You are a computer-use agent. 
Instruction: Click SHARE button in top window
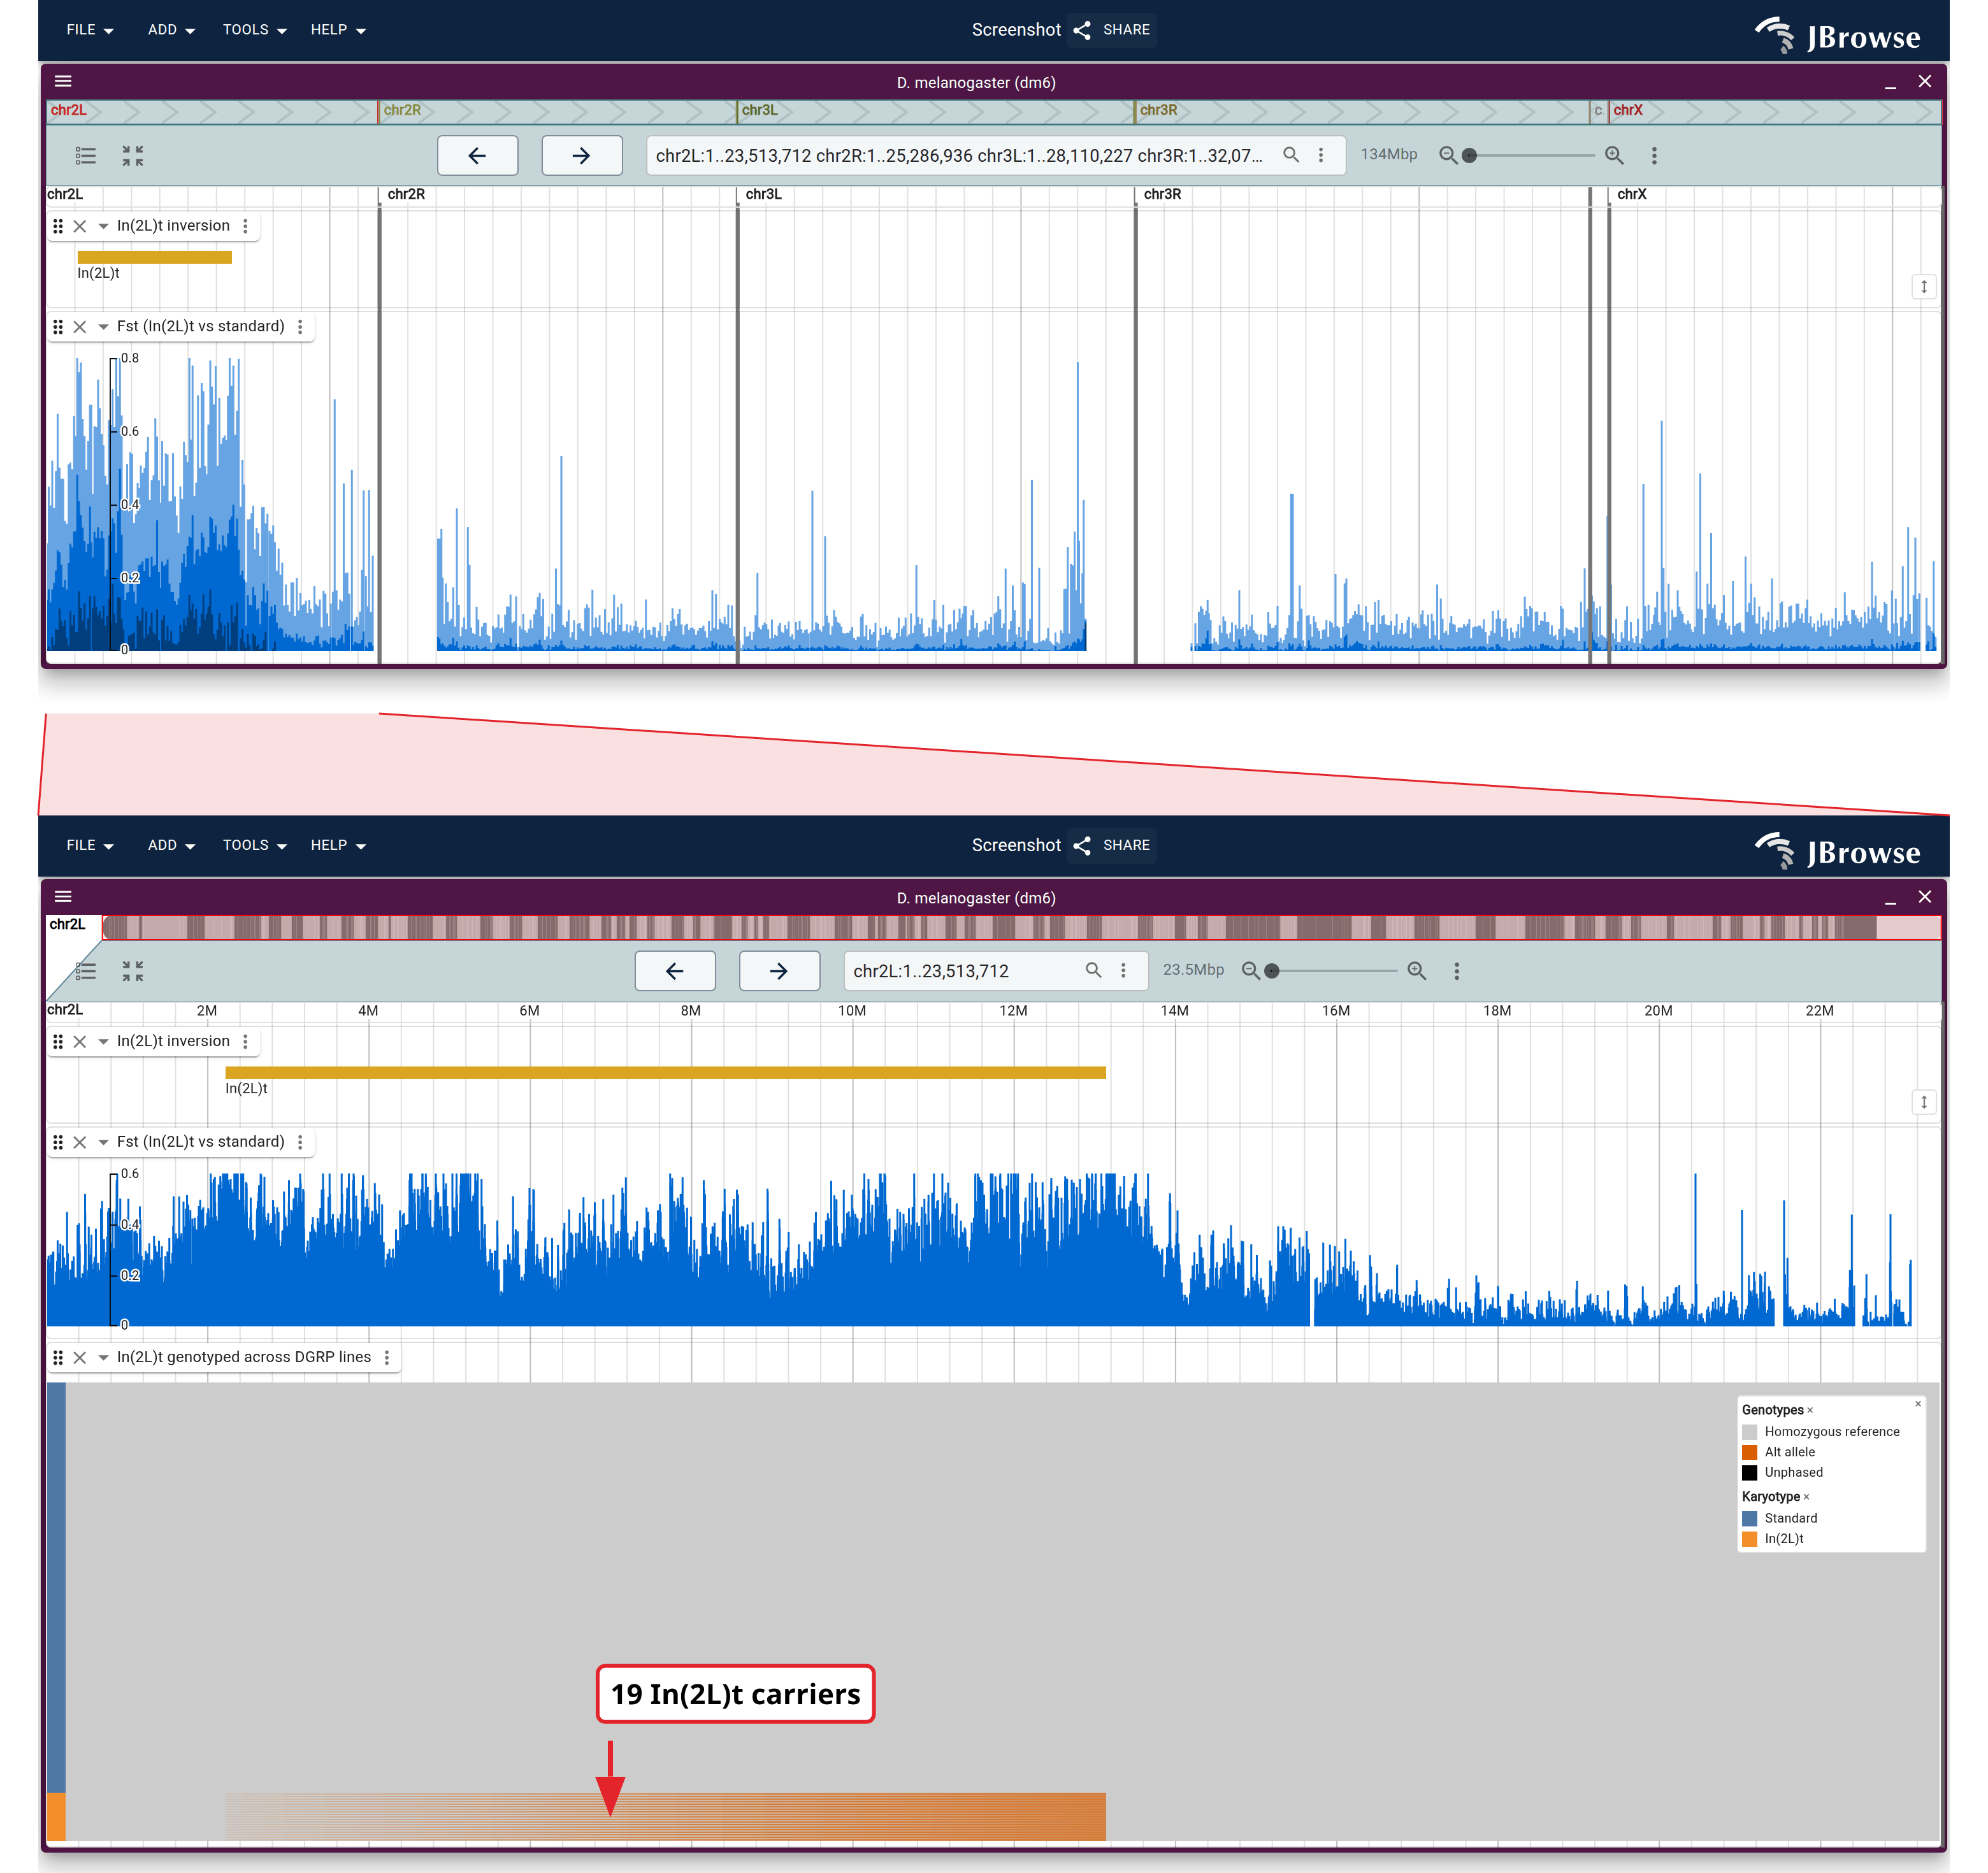tap(1112, 30)
